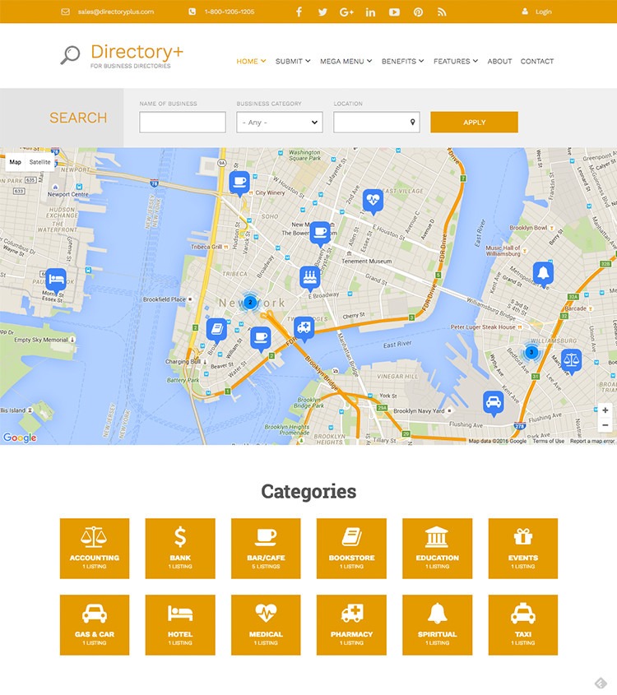Go to the About page

pos(499,61)
